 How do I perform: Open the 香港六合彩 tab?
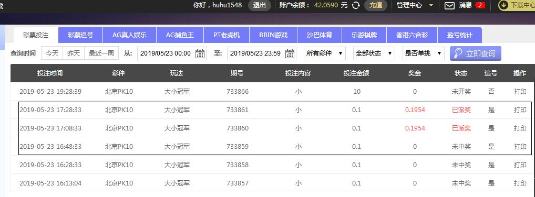click(412, 35)
